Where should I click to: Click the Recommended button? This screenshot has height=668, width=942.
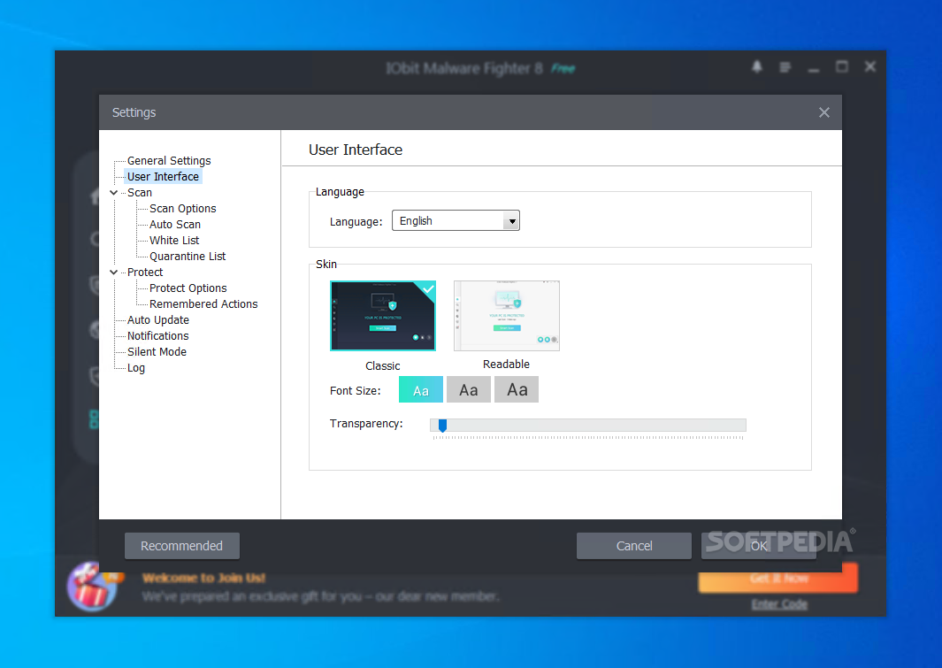182,545
